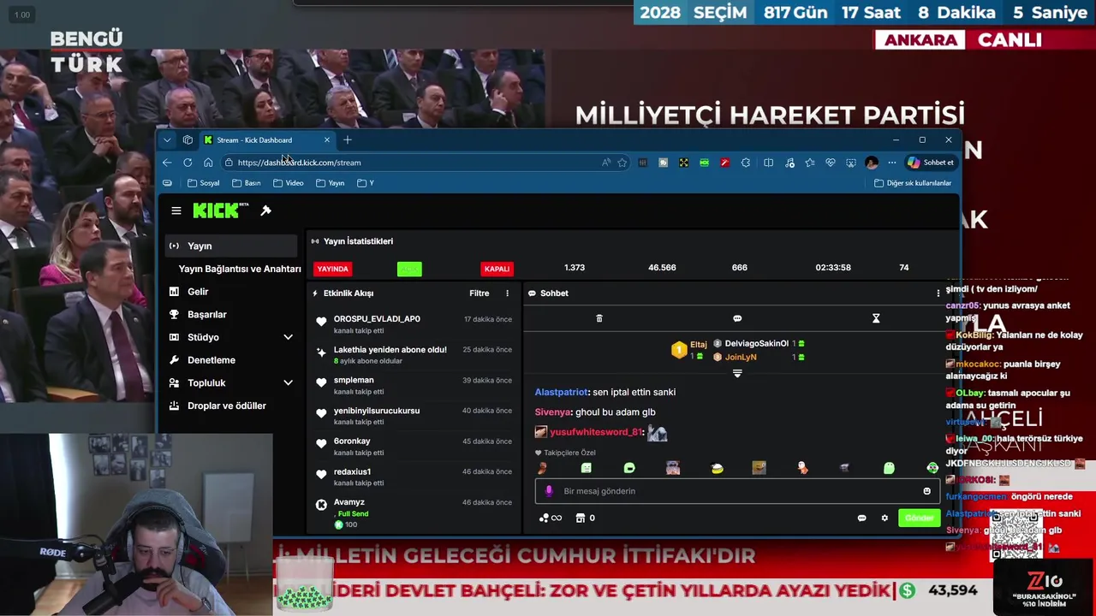
Task: Open emoji picker in message box
Action: [x=926, y=491]
